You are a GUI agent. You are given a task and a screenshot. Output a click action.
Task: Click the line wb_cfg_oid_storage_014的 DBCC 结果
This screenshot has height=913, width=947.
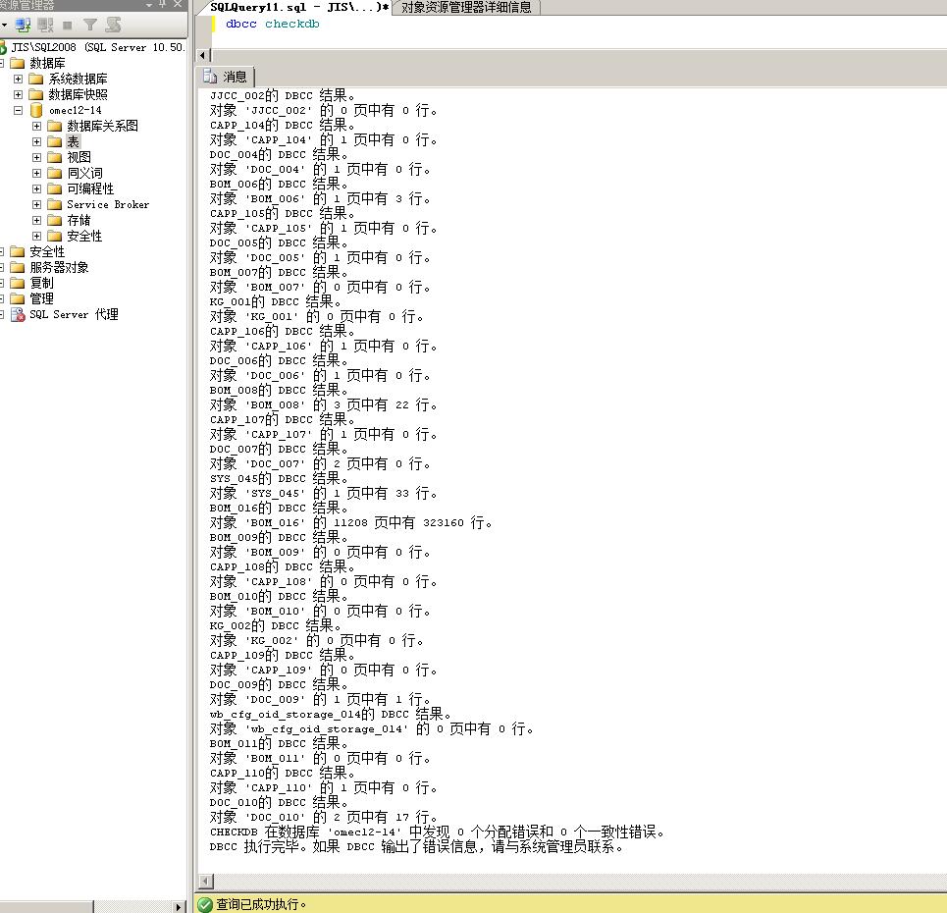point(331,715)
